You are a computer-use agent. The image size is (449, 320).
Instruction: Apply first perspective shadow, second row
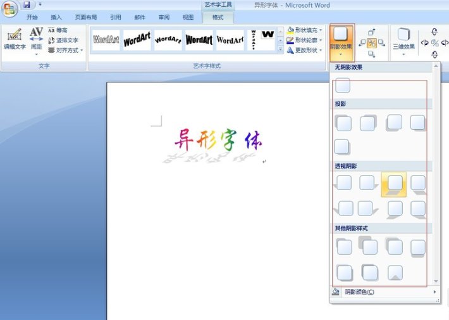(x=344, y=208)
